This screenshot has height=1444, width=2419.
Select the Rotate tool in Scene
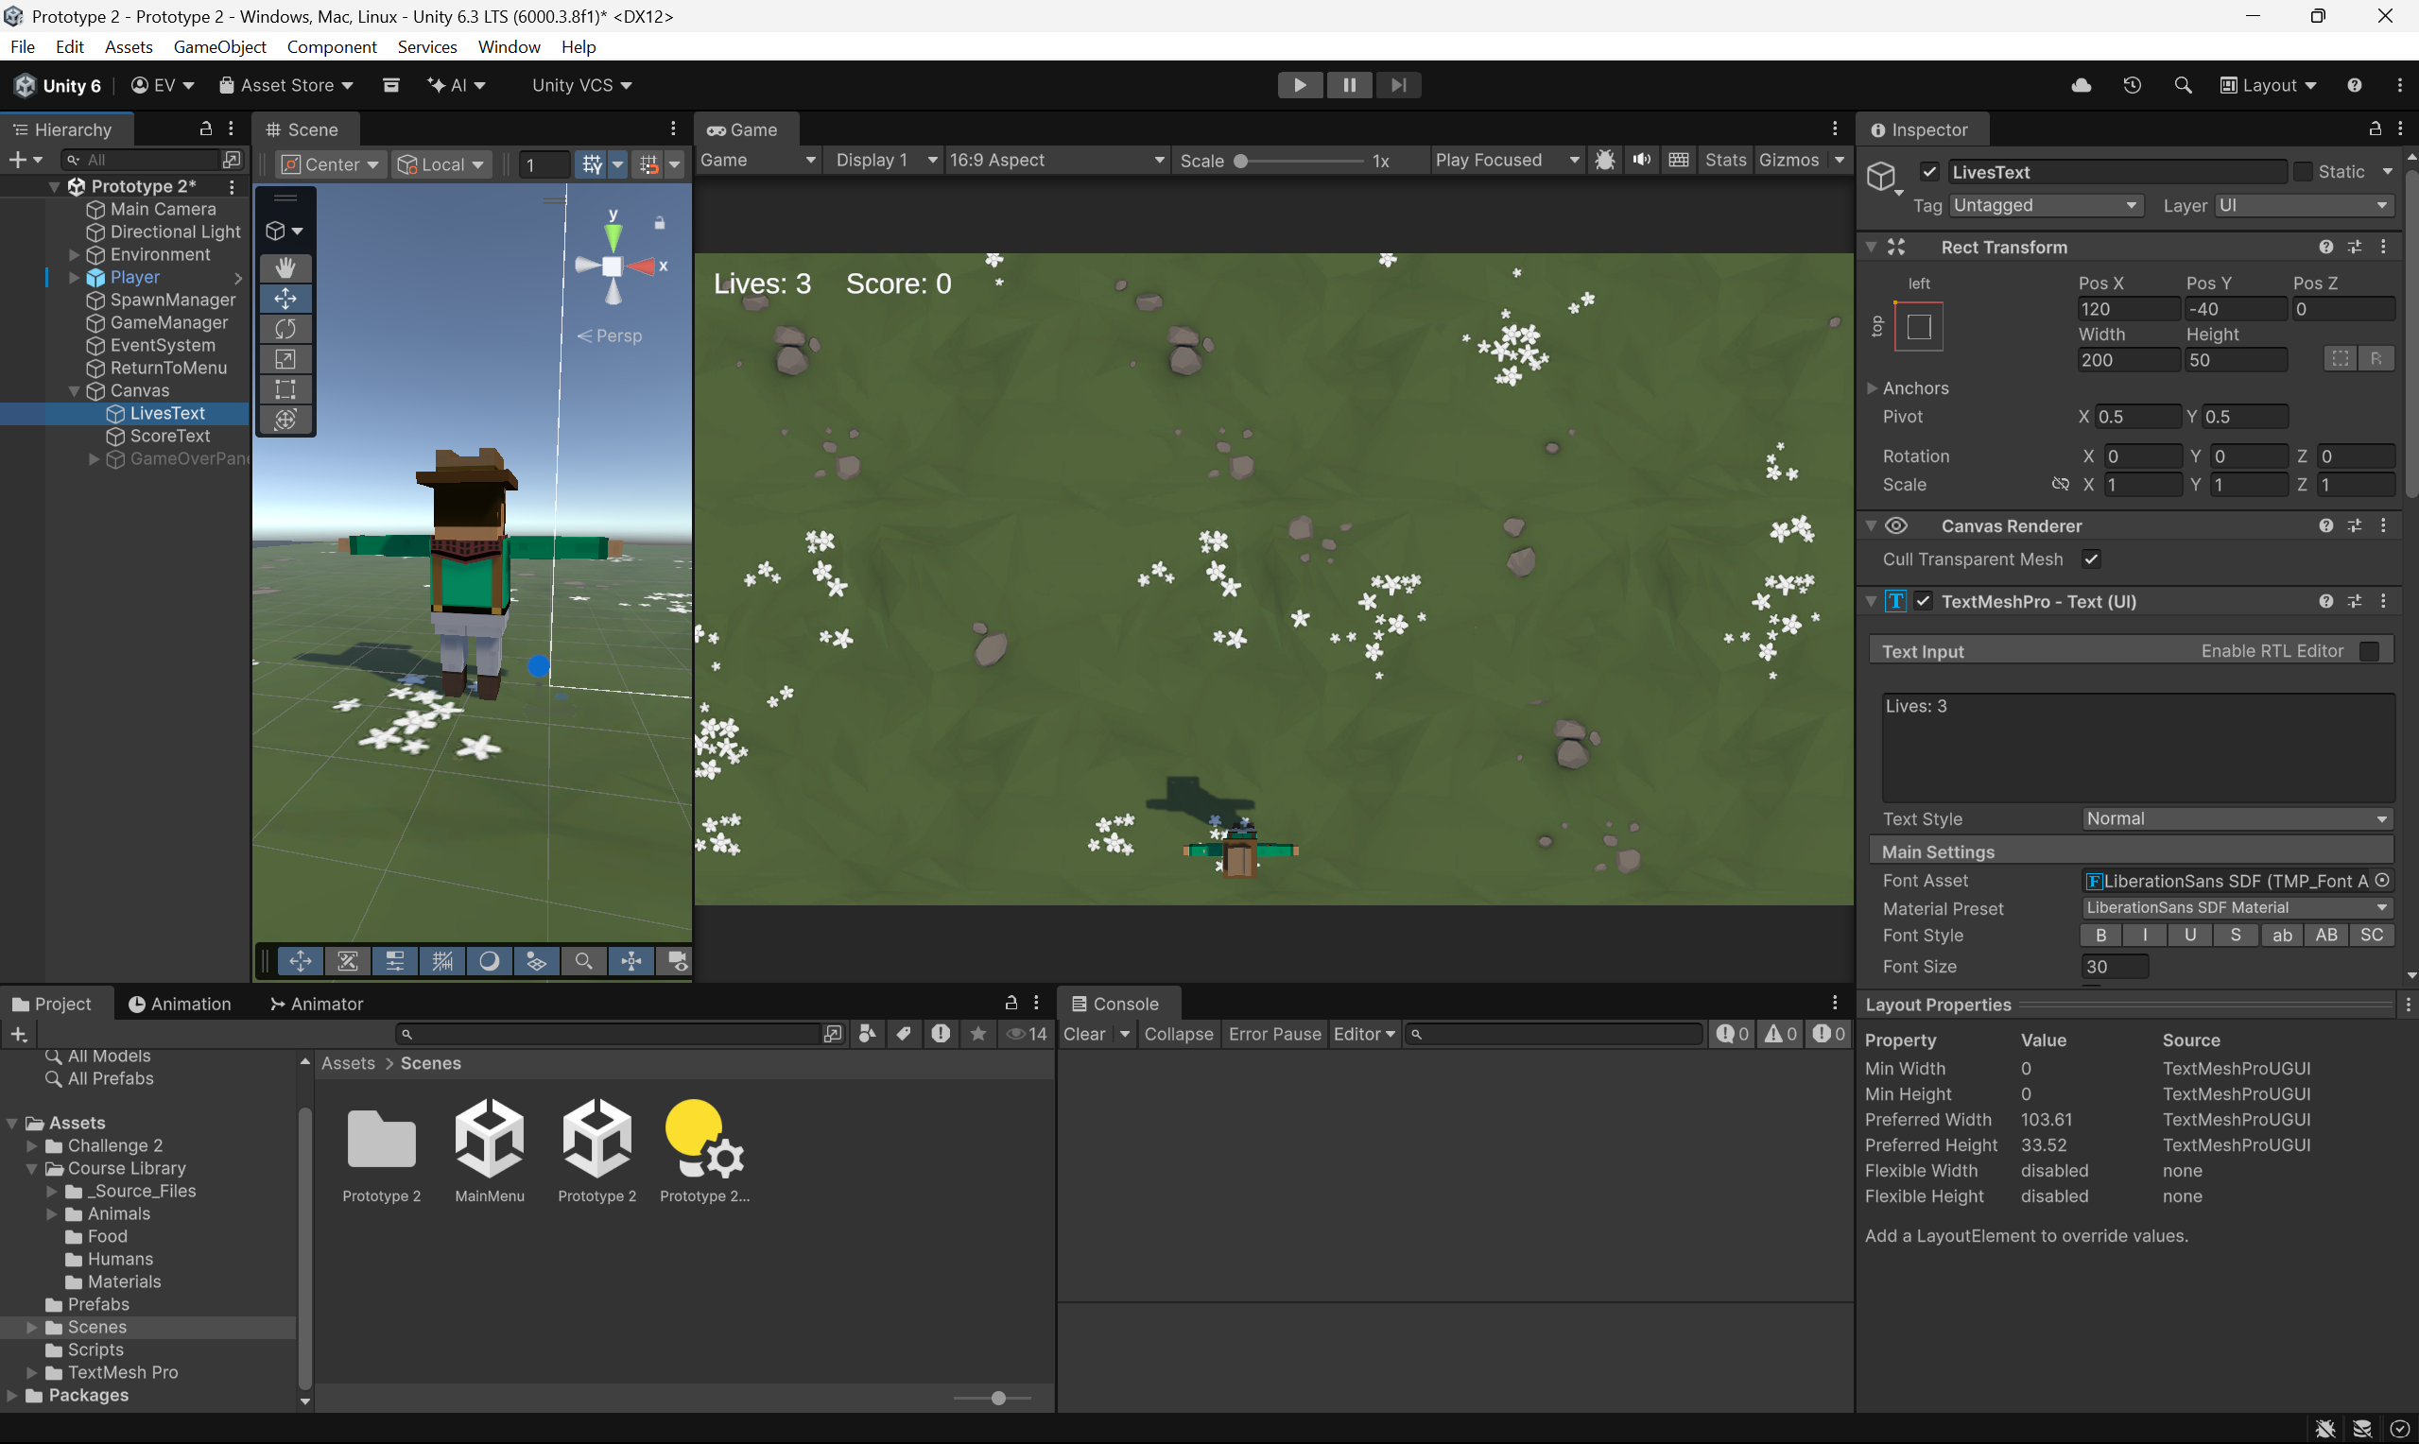(285, 329)
